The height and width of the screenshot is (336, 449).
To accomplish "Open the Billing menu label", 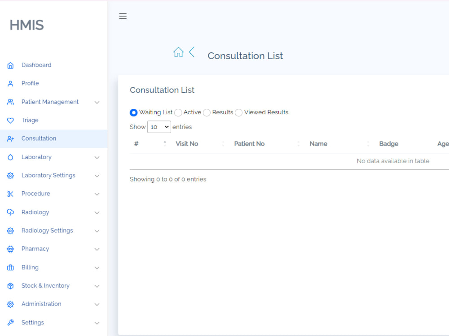I will tap(30, 267).
